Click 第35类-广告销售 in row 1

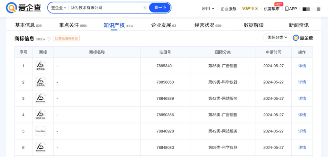[223, 66]
